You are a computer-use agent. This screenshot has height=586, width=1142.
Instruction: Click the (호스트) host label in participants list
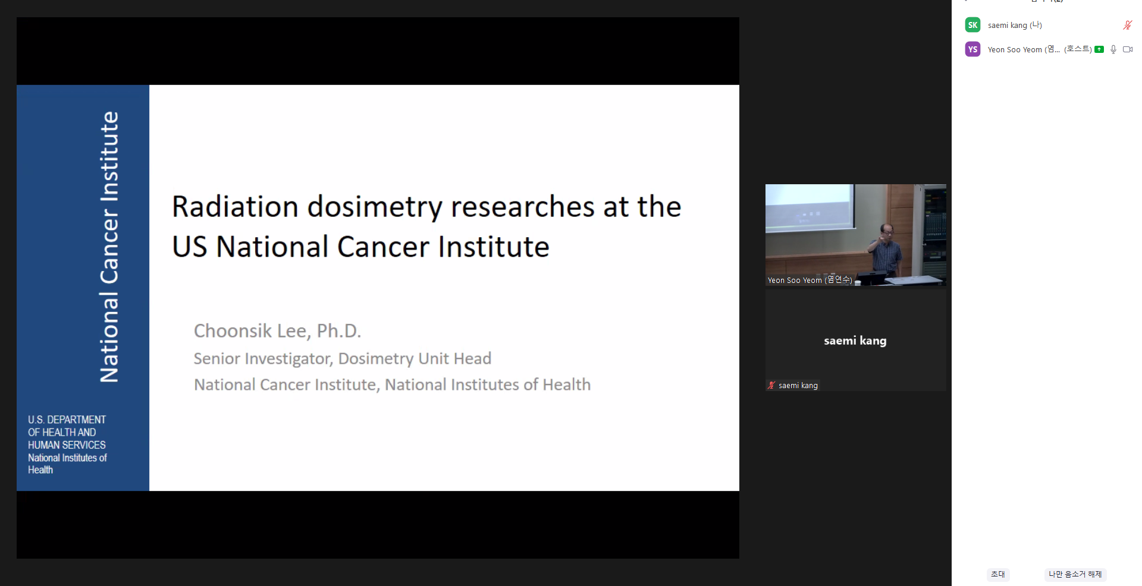click(x=1078, y=49)
